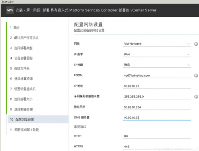The image size is (199, 151).
Task: Go to step 2 最终用户许可协议
Action: 24,38
